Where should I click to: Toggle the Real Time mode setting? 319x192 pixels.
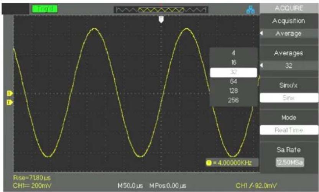(x=289, y=130)
